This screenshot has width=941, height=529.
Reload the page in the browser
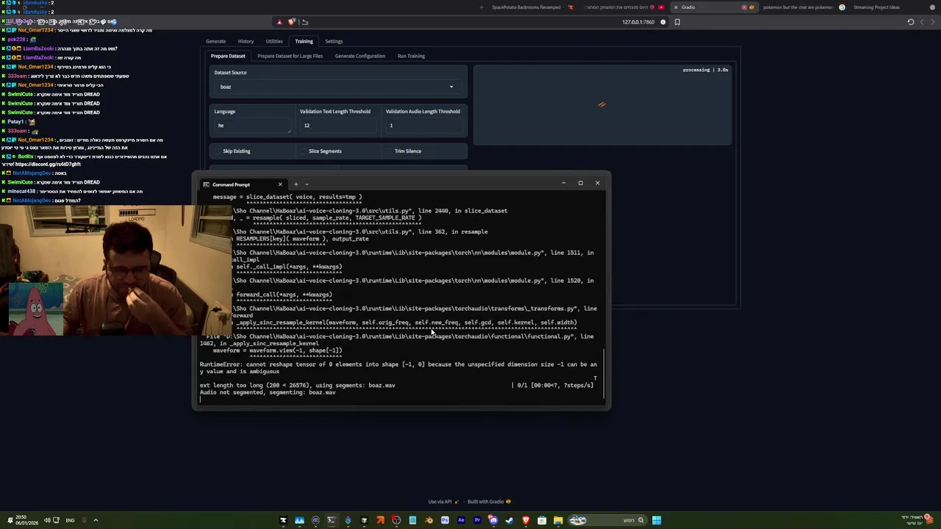pyautogui.click(x=910, y=22)
